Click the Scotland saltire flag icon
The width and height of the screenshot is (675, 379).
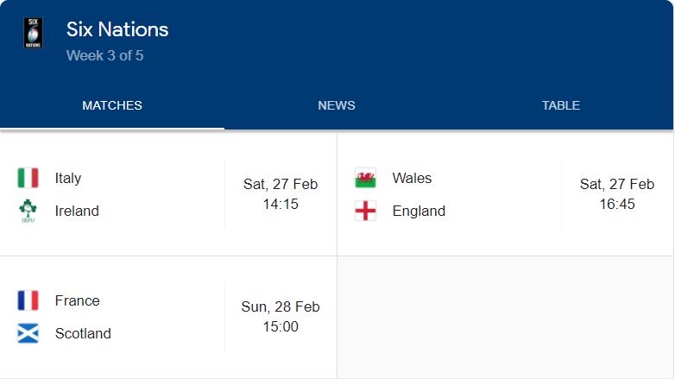[x=28, y=333]
